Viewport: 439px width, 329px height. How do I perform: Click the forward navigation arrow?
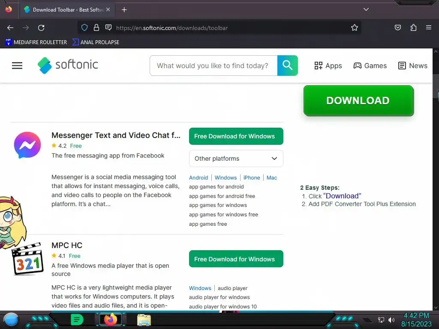[x=26, y=28]
